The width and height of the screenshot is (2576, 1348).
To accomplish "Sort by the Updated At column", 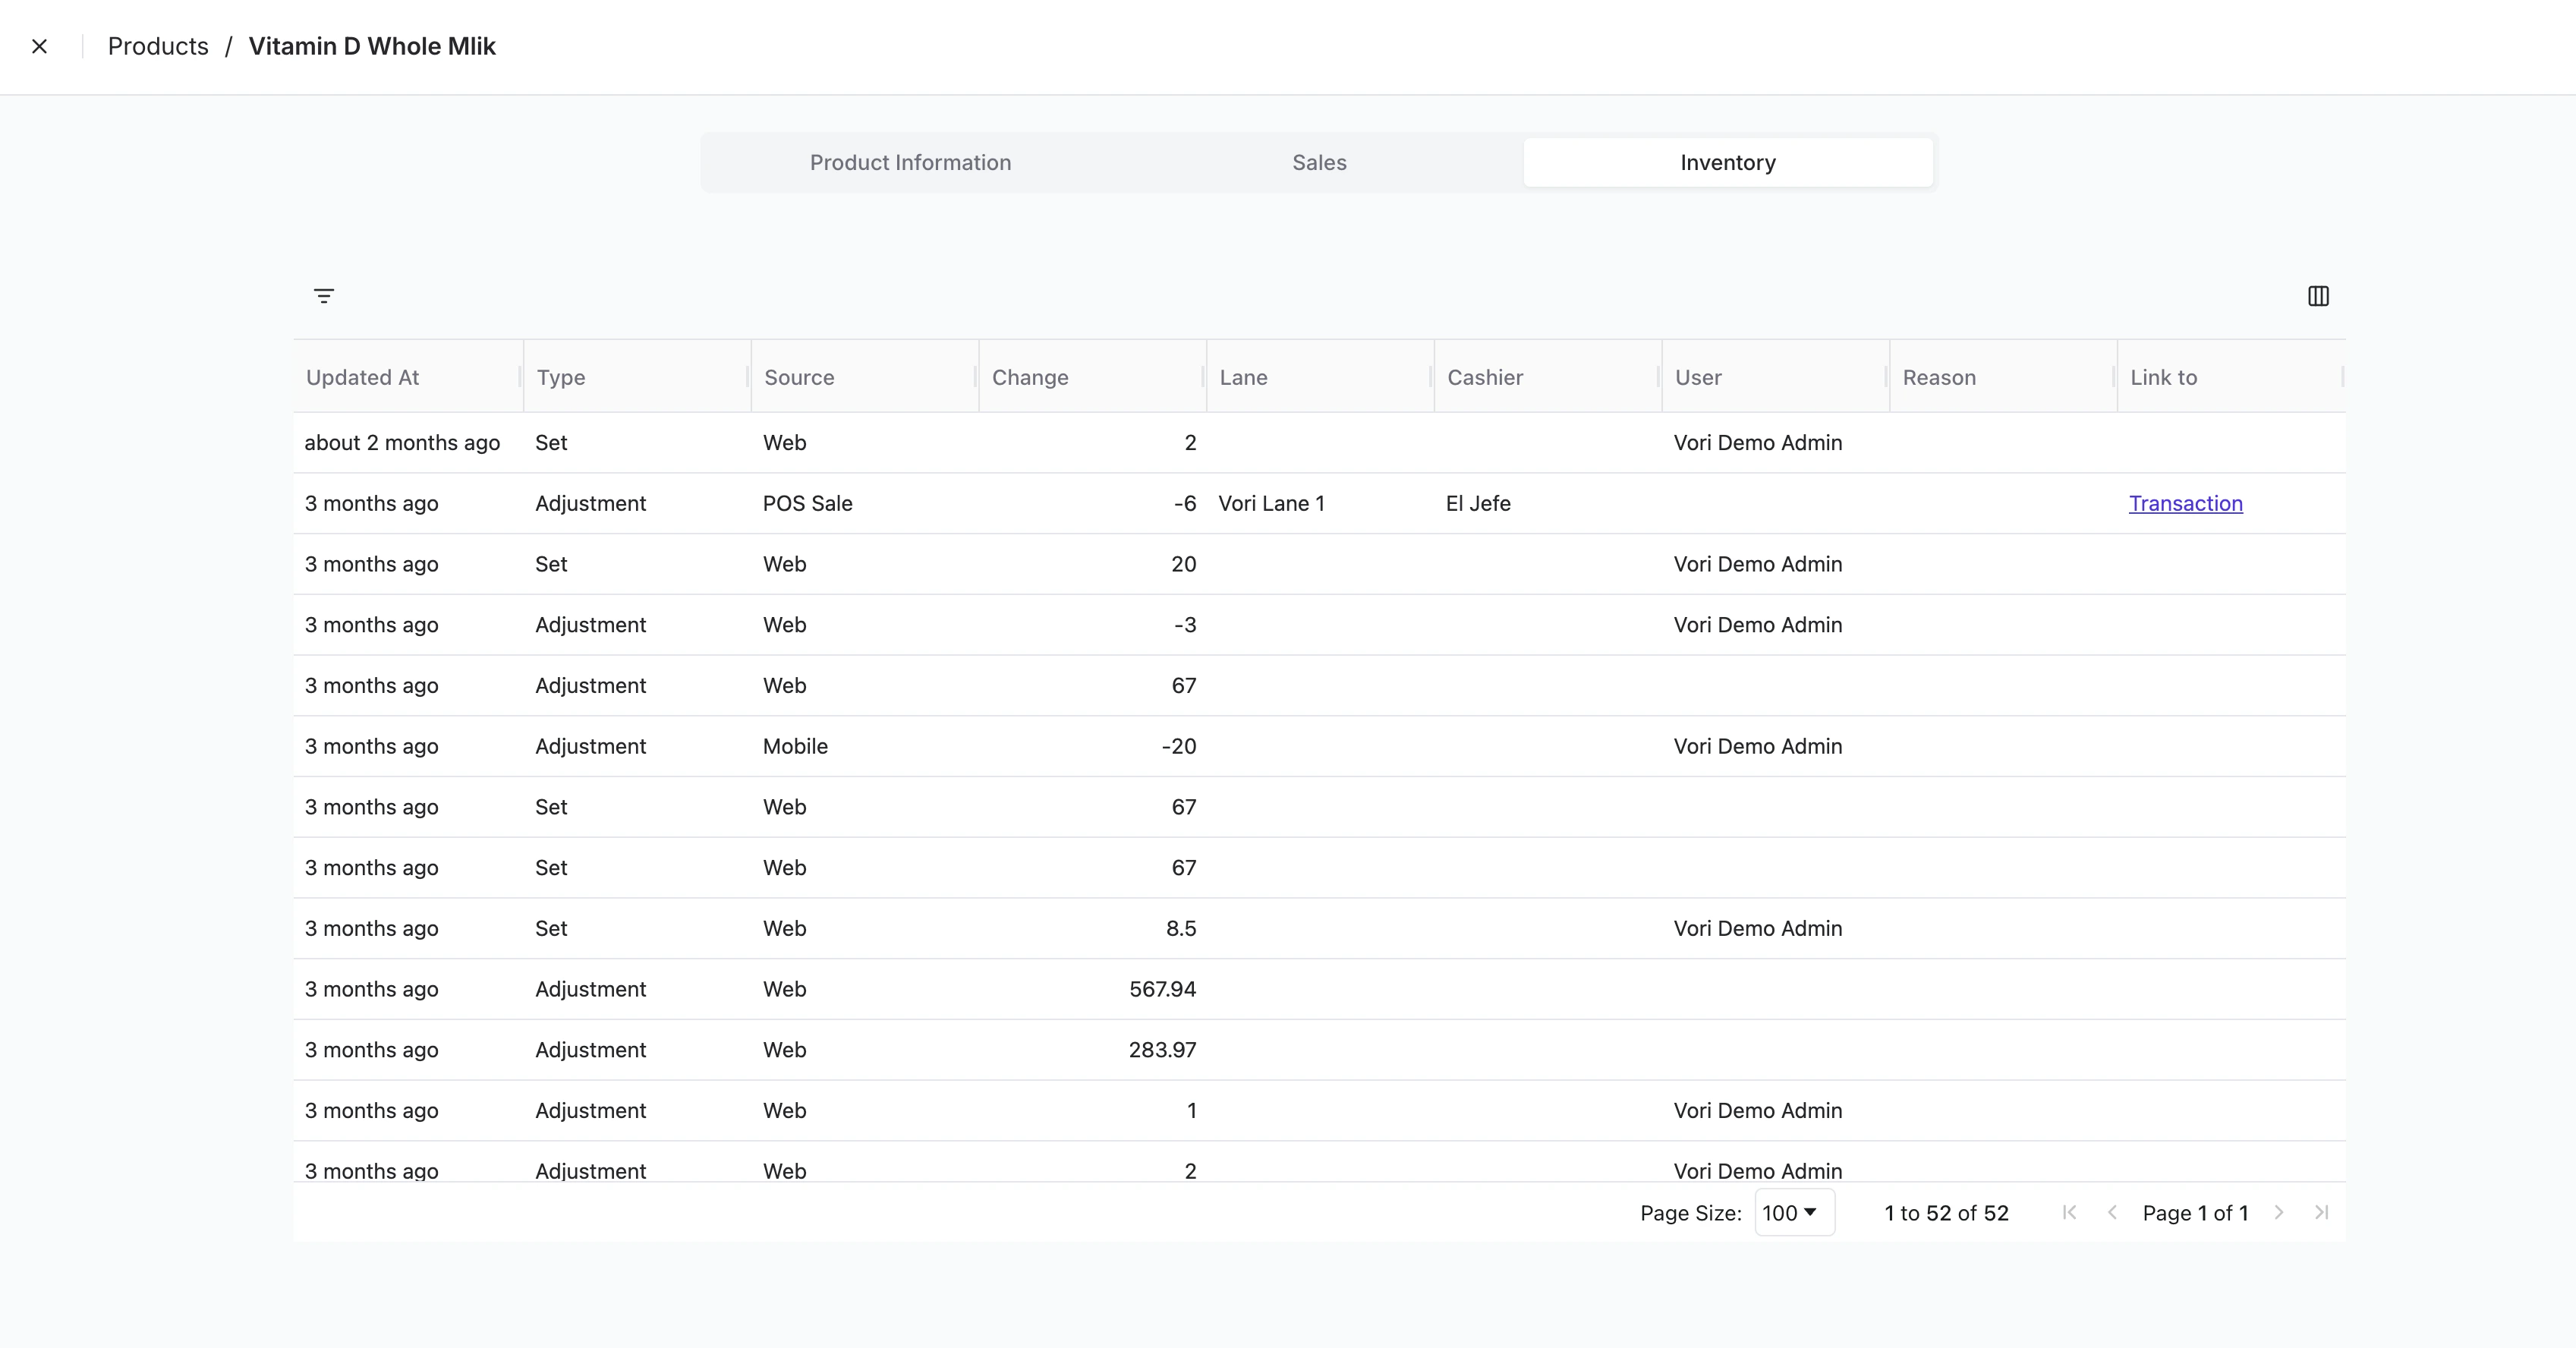I will tap(362, 377).
